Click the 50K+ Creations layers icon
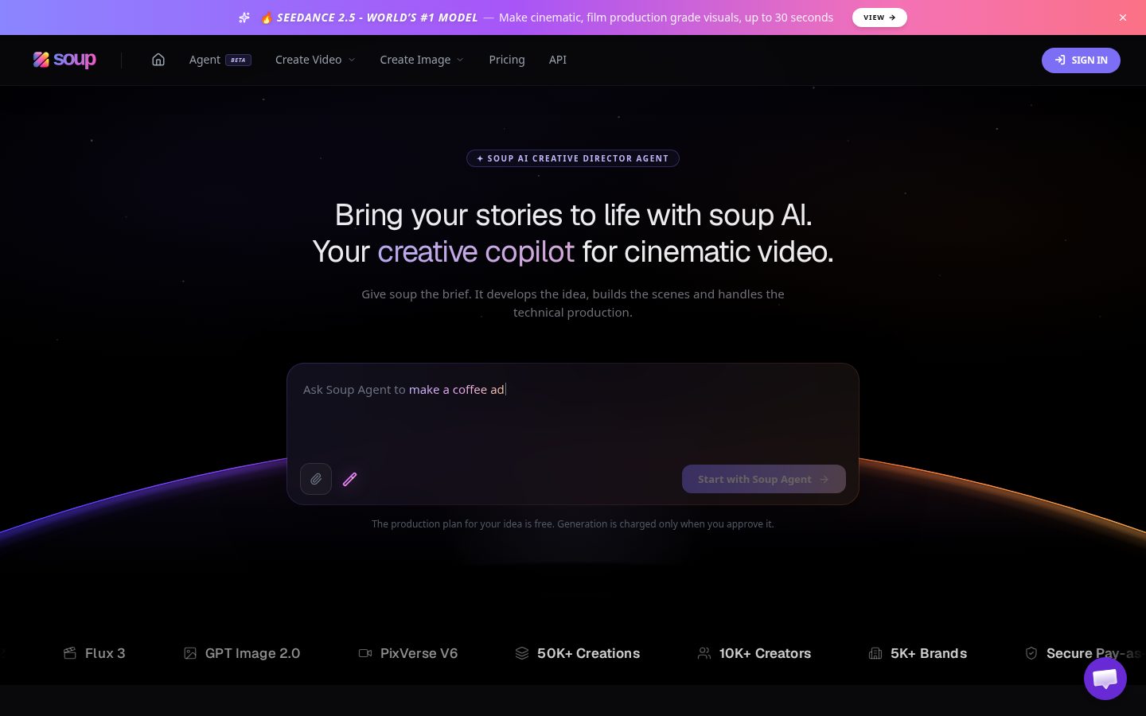1146x716 pixels. point(522,653)
